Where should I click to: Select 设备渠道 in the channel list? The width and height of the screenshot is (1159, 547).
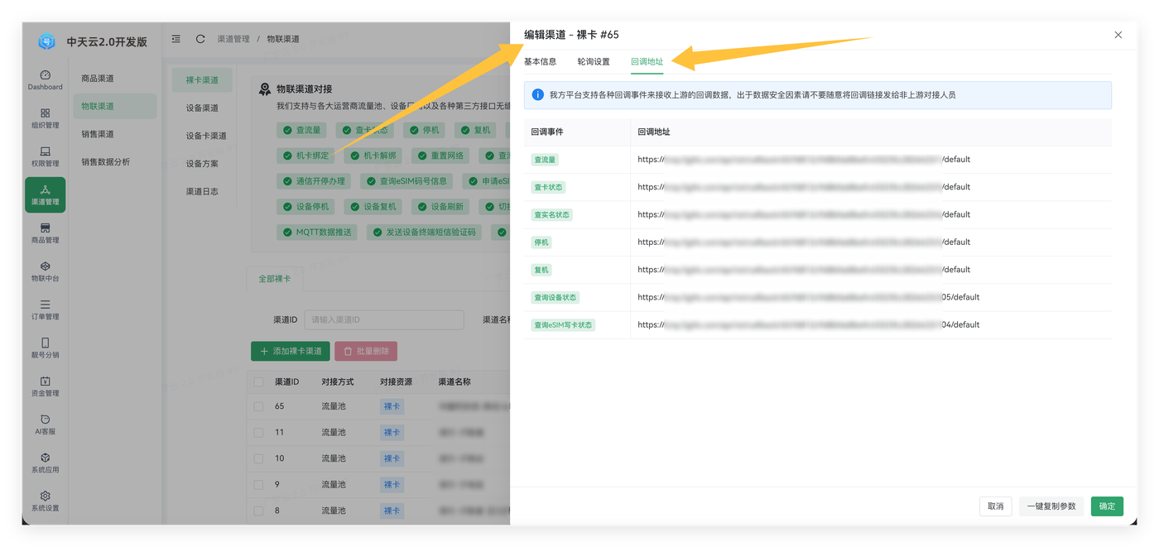202,108
